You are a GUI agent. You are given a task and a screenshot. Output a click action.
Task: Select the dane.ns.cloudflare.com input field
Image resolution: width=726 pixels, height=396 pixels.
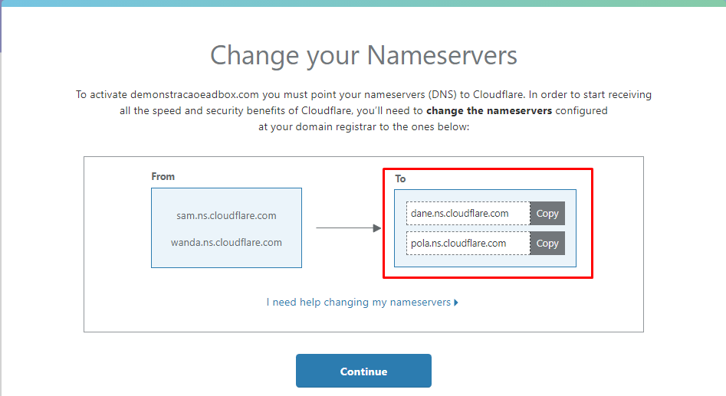coord(468,213)
